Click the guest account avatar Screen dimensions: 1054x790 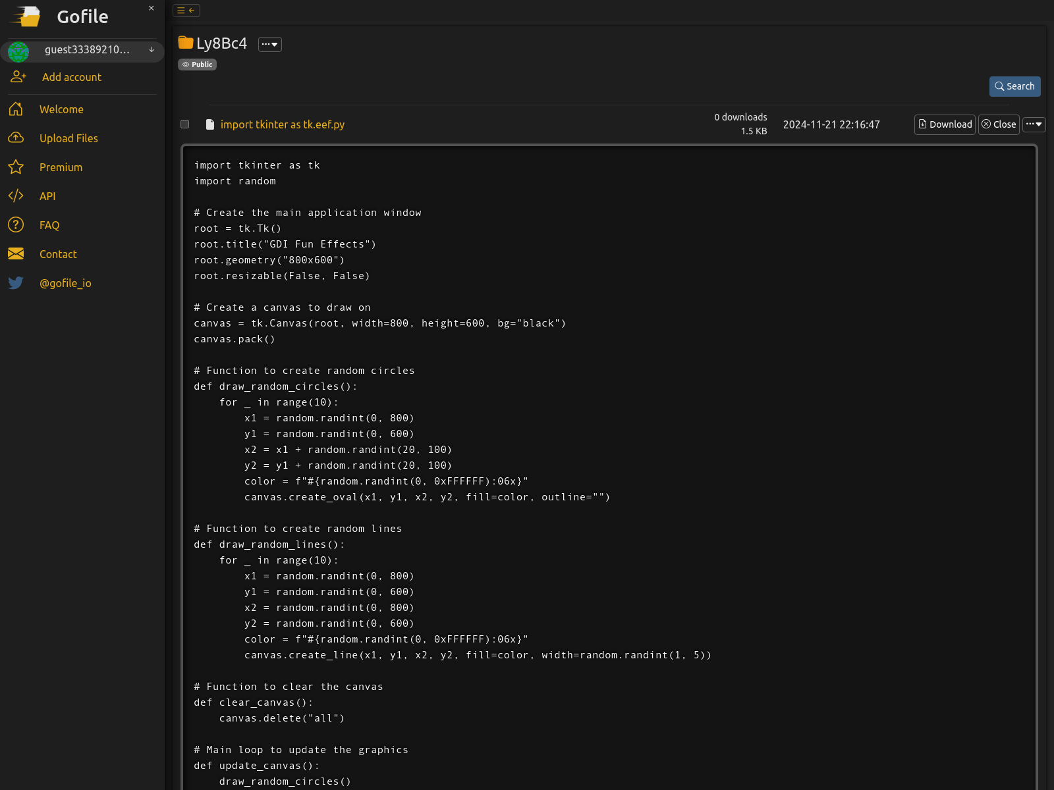pyautogui.click(x=18, y=51)
